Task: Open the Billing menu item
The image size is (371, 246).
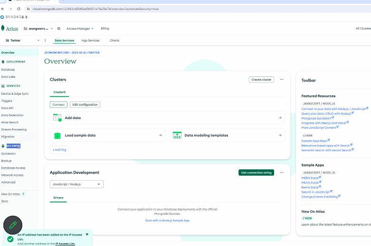Action: [x=105, y=28]
